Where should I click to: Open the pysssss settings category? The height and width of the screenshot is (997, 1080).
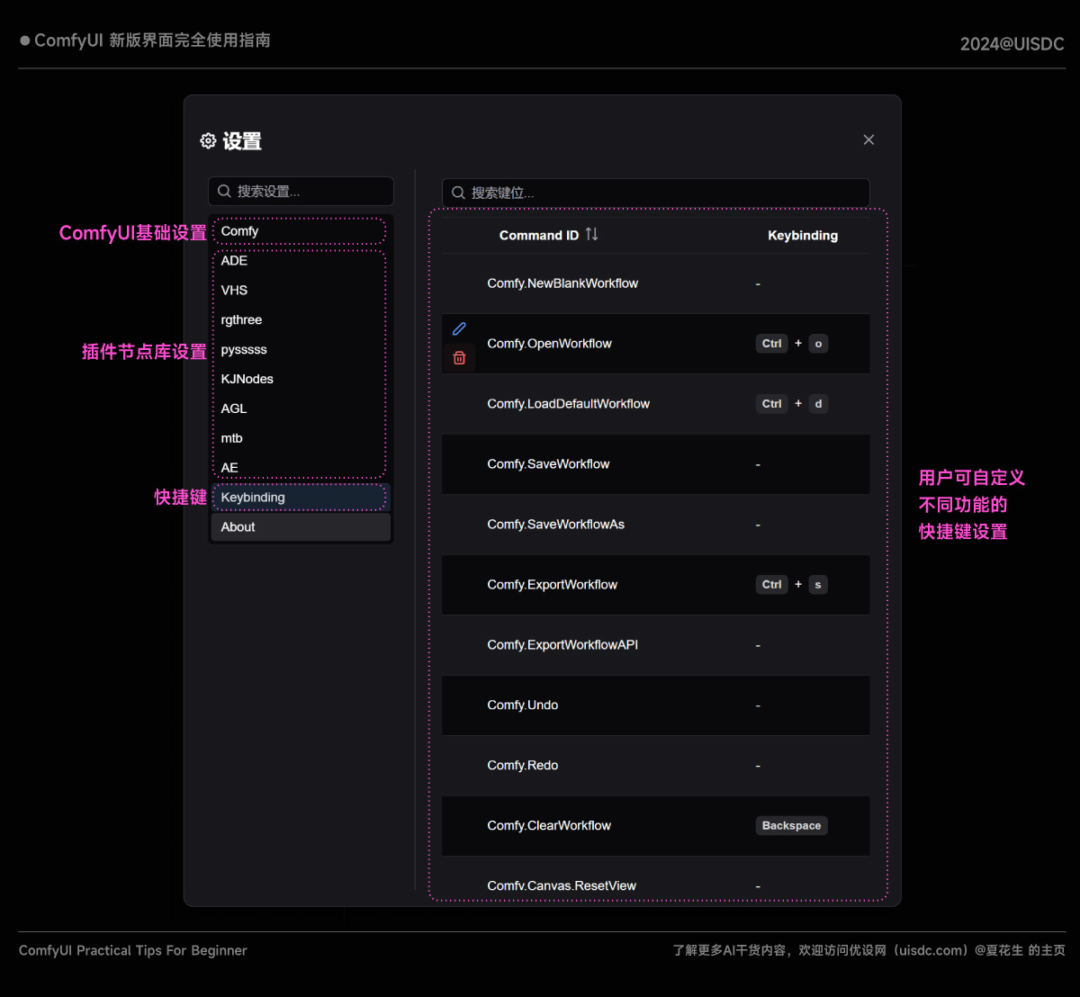click(301, 350)
